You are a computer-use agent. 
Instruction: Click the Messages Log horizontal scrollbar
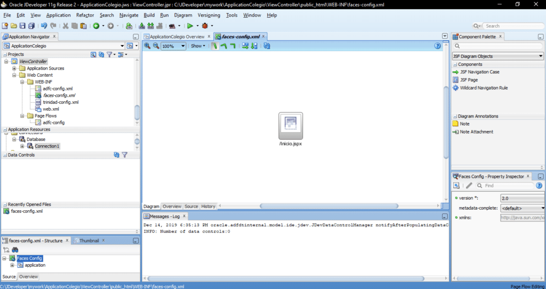pyautogui.click(x=286, y=278)
